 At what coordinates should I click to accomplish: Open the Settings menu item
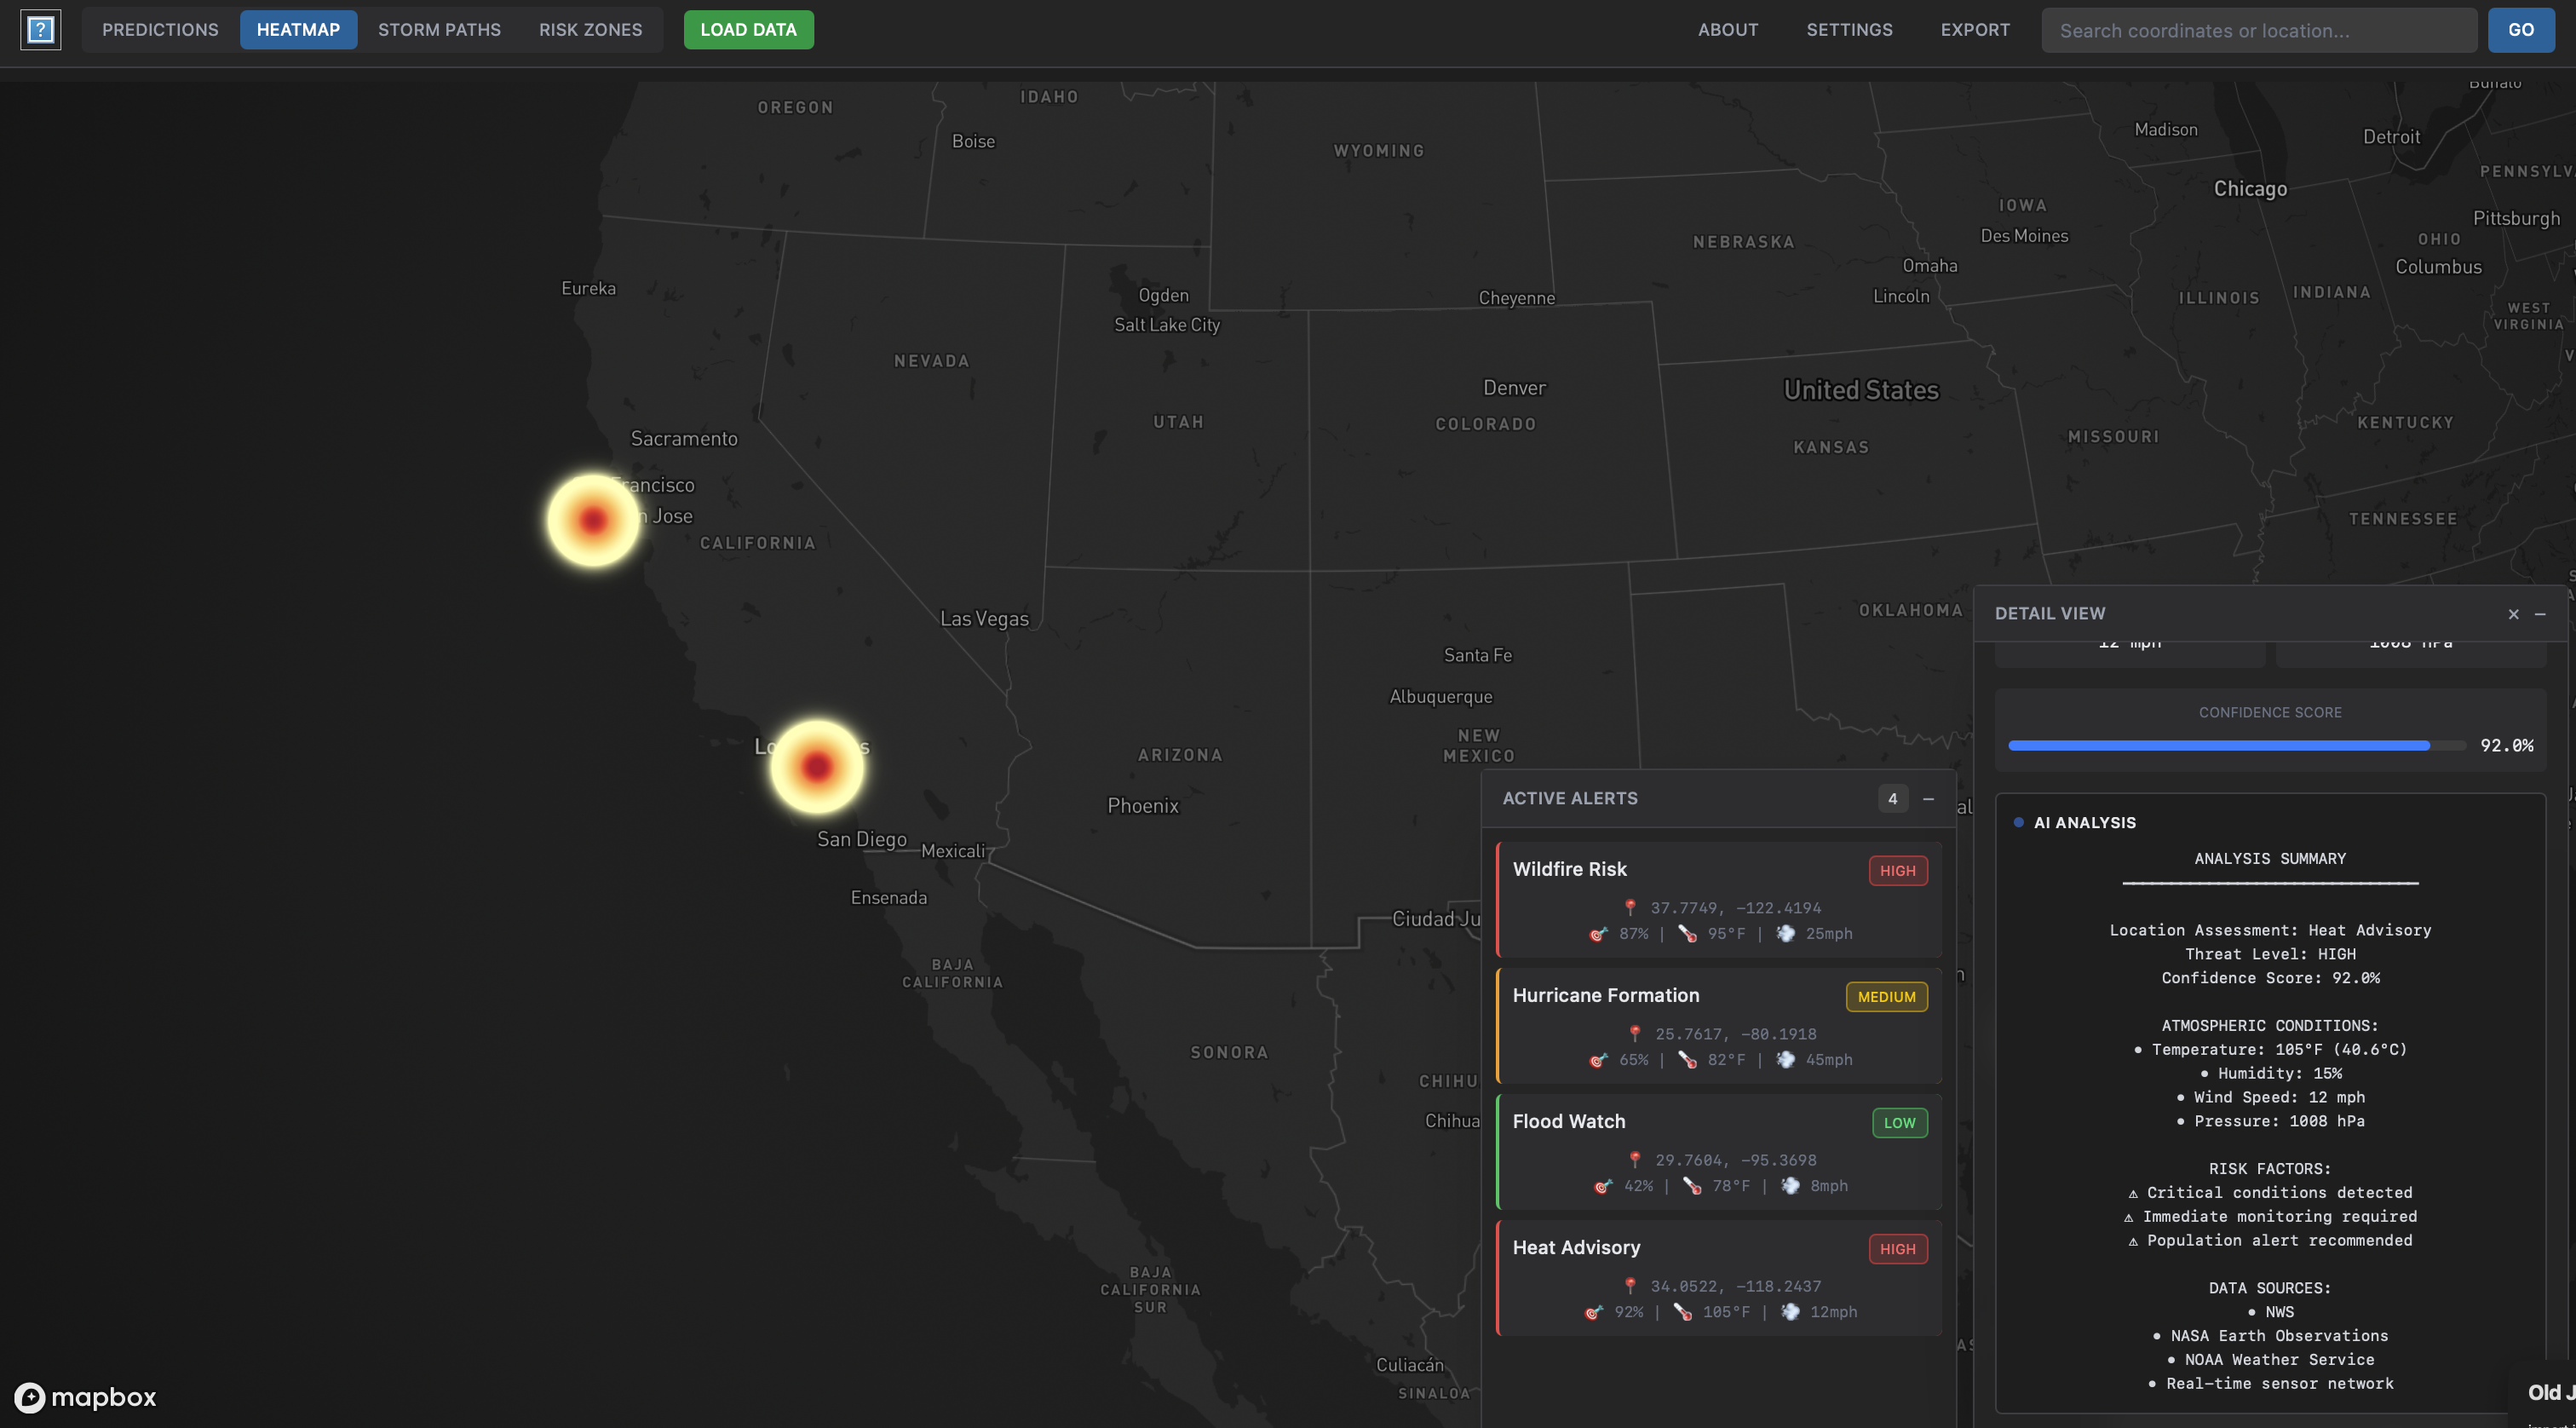pos(1849,30)
